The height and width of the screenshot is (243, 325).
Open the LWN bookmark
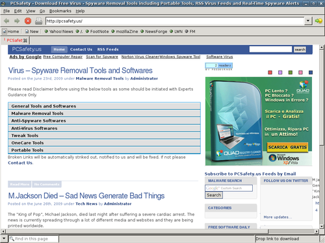[176, 32]
